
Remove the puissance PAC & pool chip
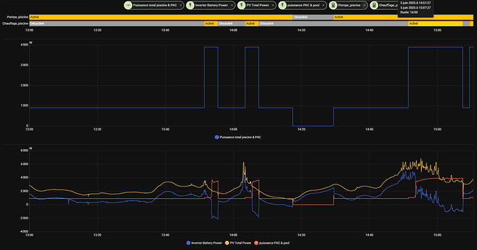pyautogui.click(x=323, y=5)
